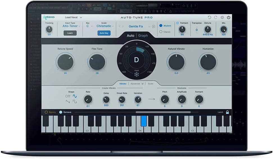
Task: Click the C3 piano key
Action: [87, 129]
